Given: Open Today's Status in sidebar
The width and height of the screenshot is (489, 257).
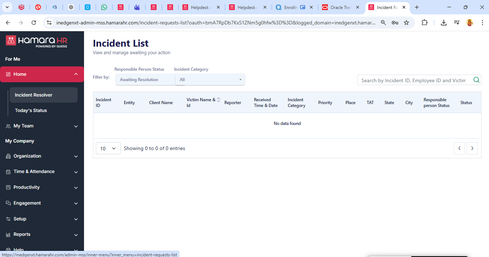Looking at the screenshot, I should (31, 111).
